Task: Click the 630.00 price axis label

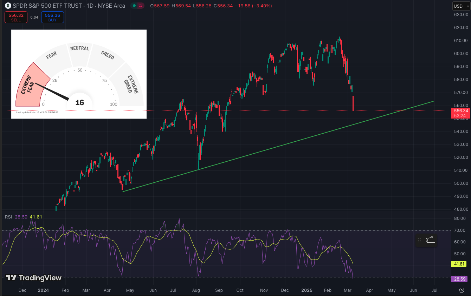Action: pos(461,15)
